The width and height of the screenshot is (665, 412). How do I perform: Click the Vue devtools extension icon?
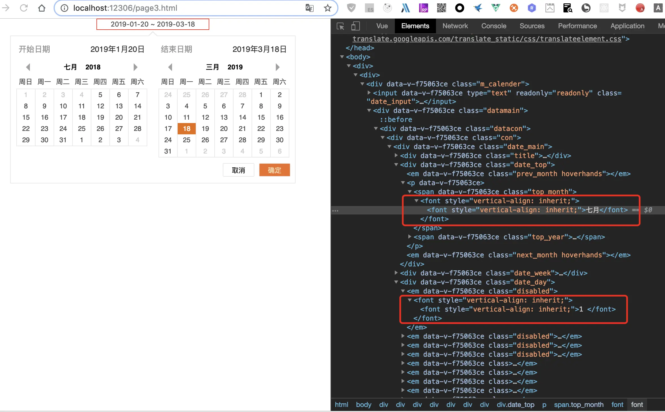click(x=496, y=8)
